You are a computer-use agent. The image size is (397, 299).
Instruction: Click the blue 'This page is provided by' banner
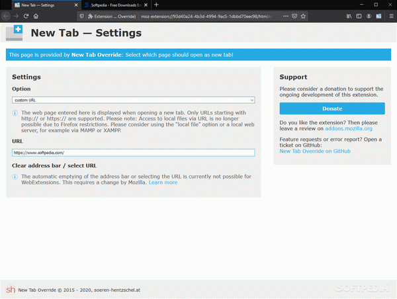[198, 55]
